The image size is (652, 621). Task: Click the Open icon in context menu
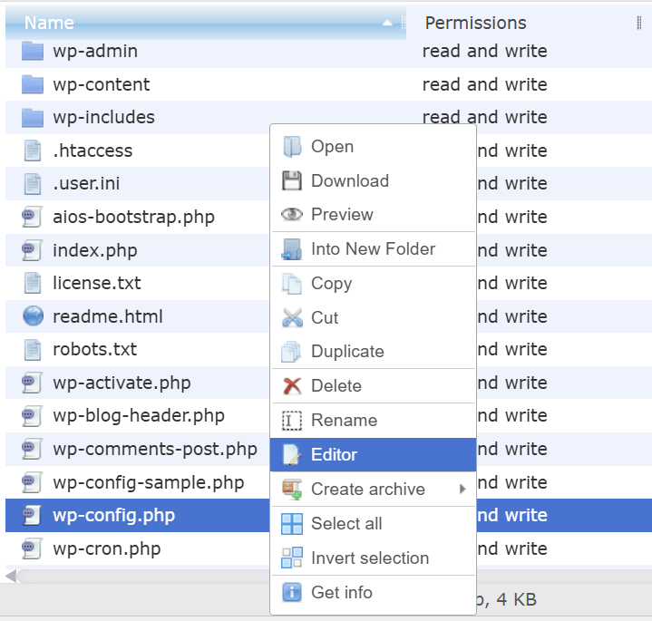[292, 147]
